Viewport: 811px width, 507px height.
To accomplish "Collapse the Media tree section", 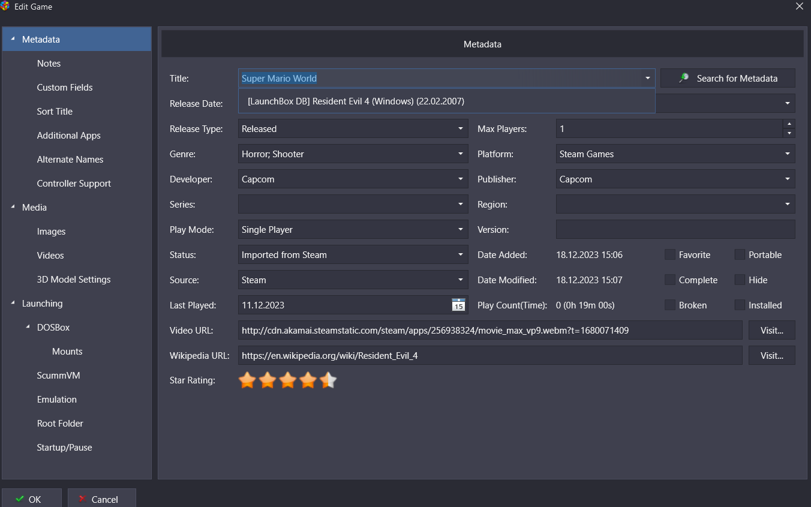I will pos(13,207).
